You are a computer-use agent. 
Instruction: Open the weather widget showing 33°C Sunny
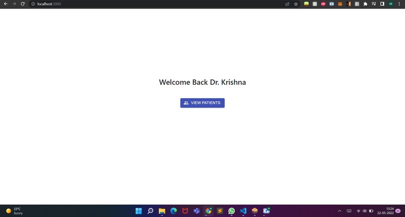click(x=15, y=211)
